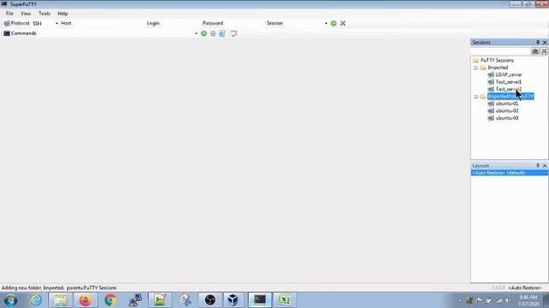Viewport: 549px width, 308px height.
Task: Click the status message about adding folder
Action: coord(59,287)
